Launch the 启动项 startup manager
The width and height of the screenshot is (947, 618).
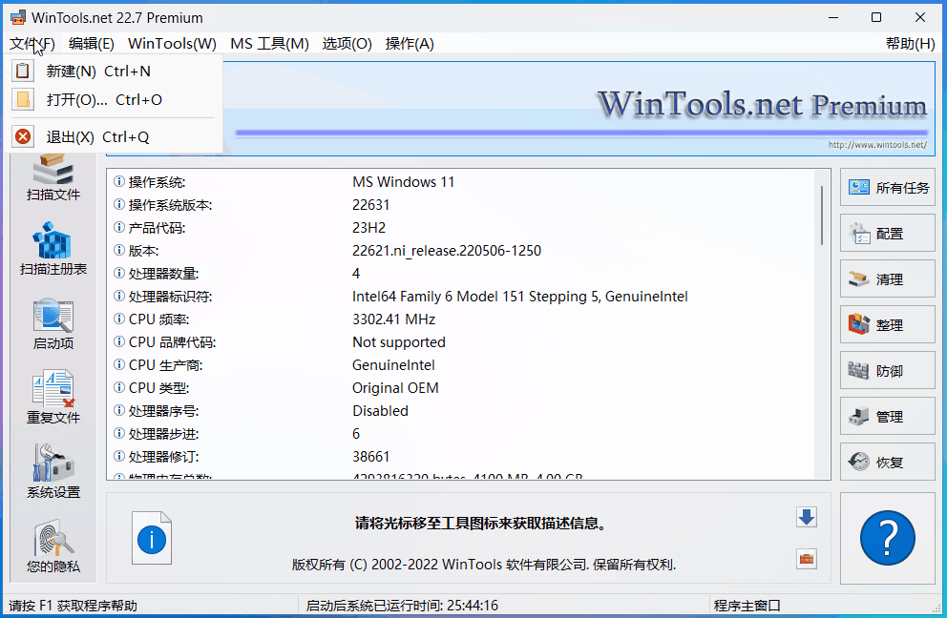point(53,324)
